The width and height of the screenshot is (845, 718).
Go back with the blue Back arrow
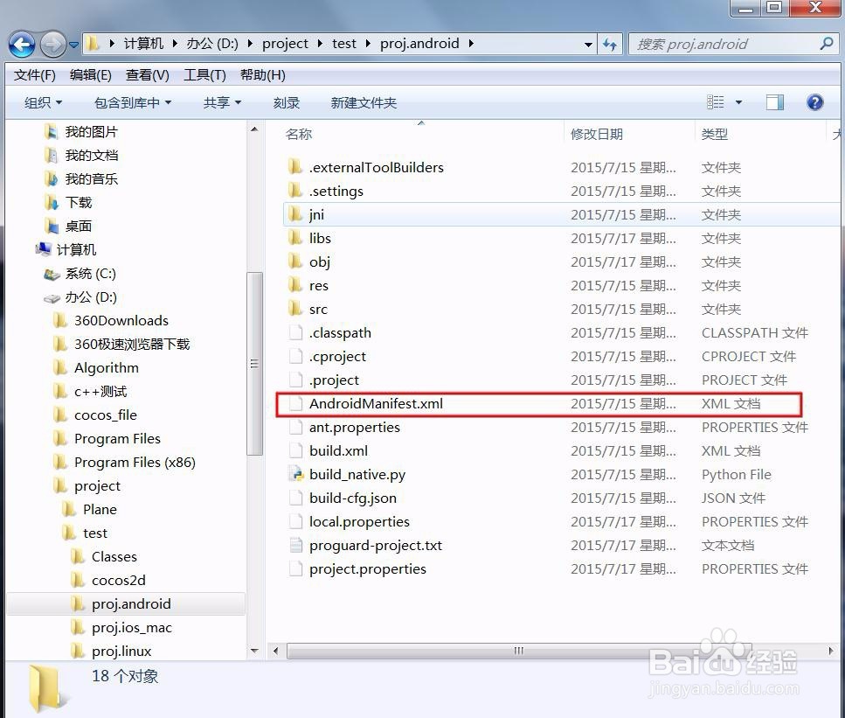click(22, 45)
